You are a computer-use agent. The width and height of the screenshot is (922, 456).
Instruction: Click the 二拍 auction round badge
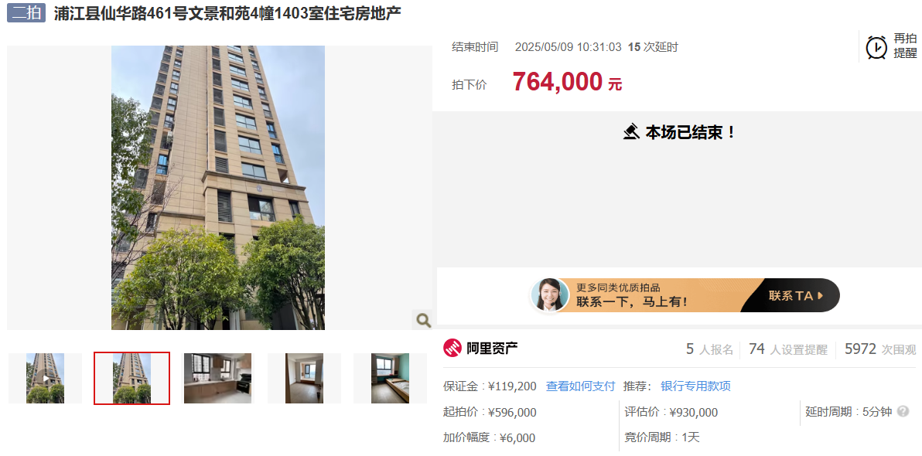(26, 13)
